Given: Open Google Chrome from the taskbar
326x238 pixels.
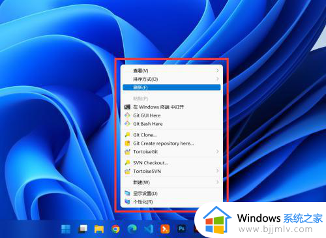Looking at the screenshot, I should click(115, 229).
